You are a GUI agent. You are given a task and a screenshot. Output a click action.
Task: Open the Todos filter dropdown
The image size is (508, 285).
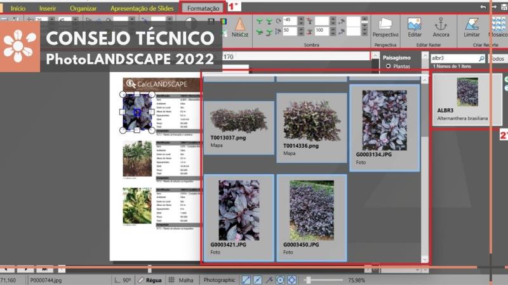click(498, 58)
